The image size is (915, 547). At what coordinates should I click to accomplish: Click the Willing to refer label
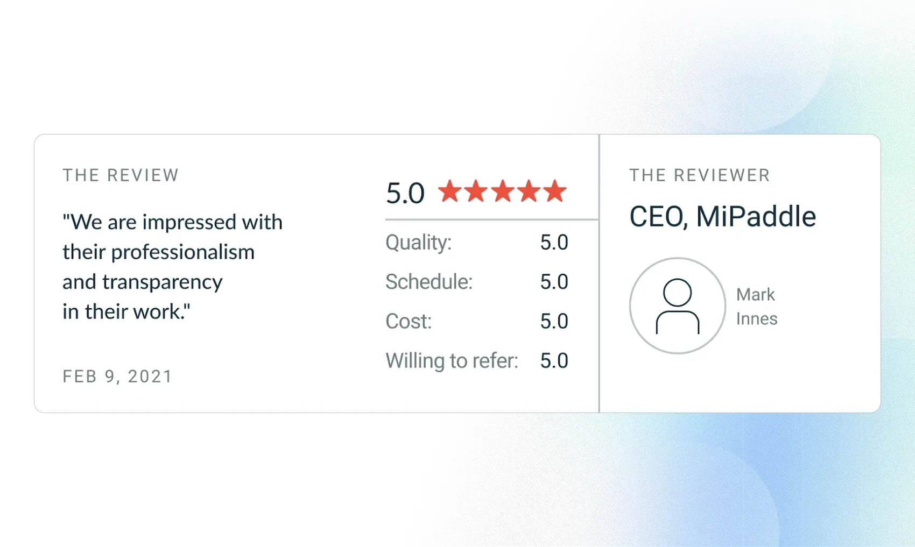452,361
